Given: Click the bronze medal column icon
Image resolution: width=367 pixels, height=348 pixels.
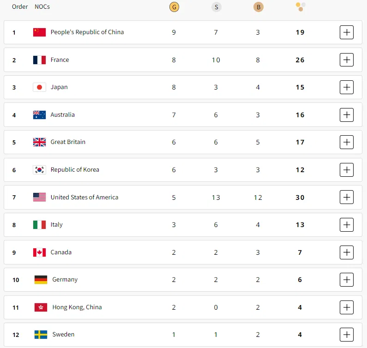Looking at the screenshot, I should [x=258, y=7].
